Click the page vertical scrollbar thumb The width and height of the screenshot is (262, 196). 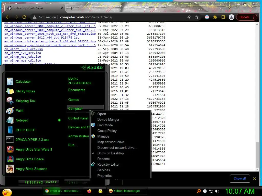tap(257, 155)
